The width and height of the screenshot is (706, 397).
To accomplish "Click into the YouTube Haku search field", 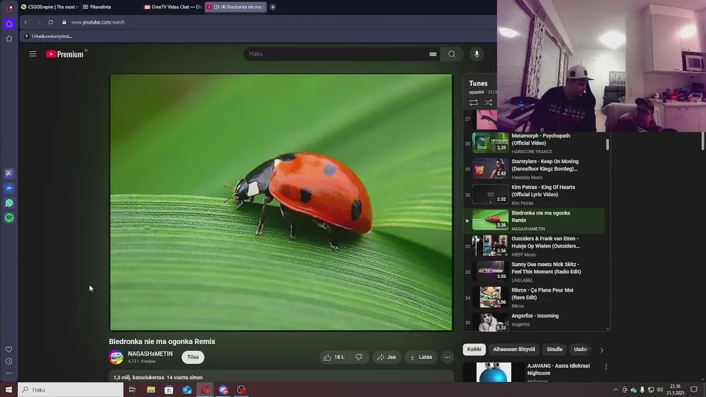I will pos(336,54).
